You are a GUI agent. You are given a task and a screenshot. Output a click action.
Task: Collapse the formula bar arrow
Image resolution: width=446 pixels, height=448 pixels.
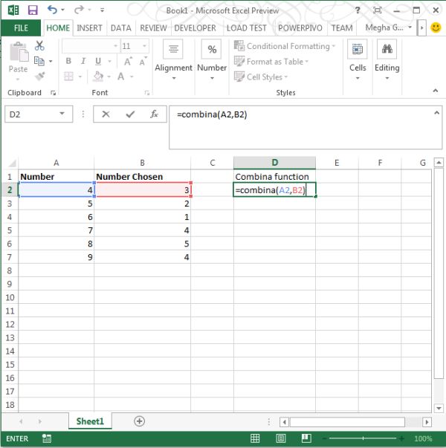(x=436, y=113)
